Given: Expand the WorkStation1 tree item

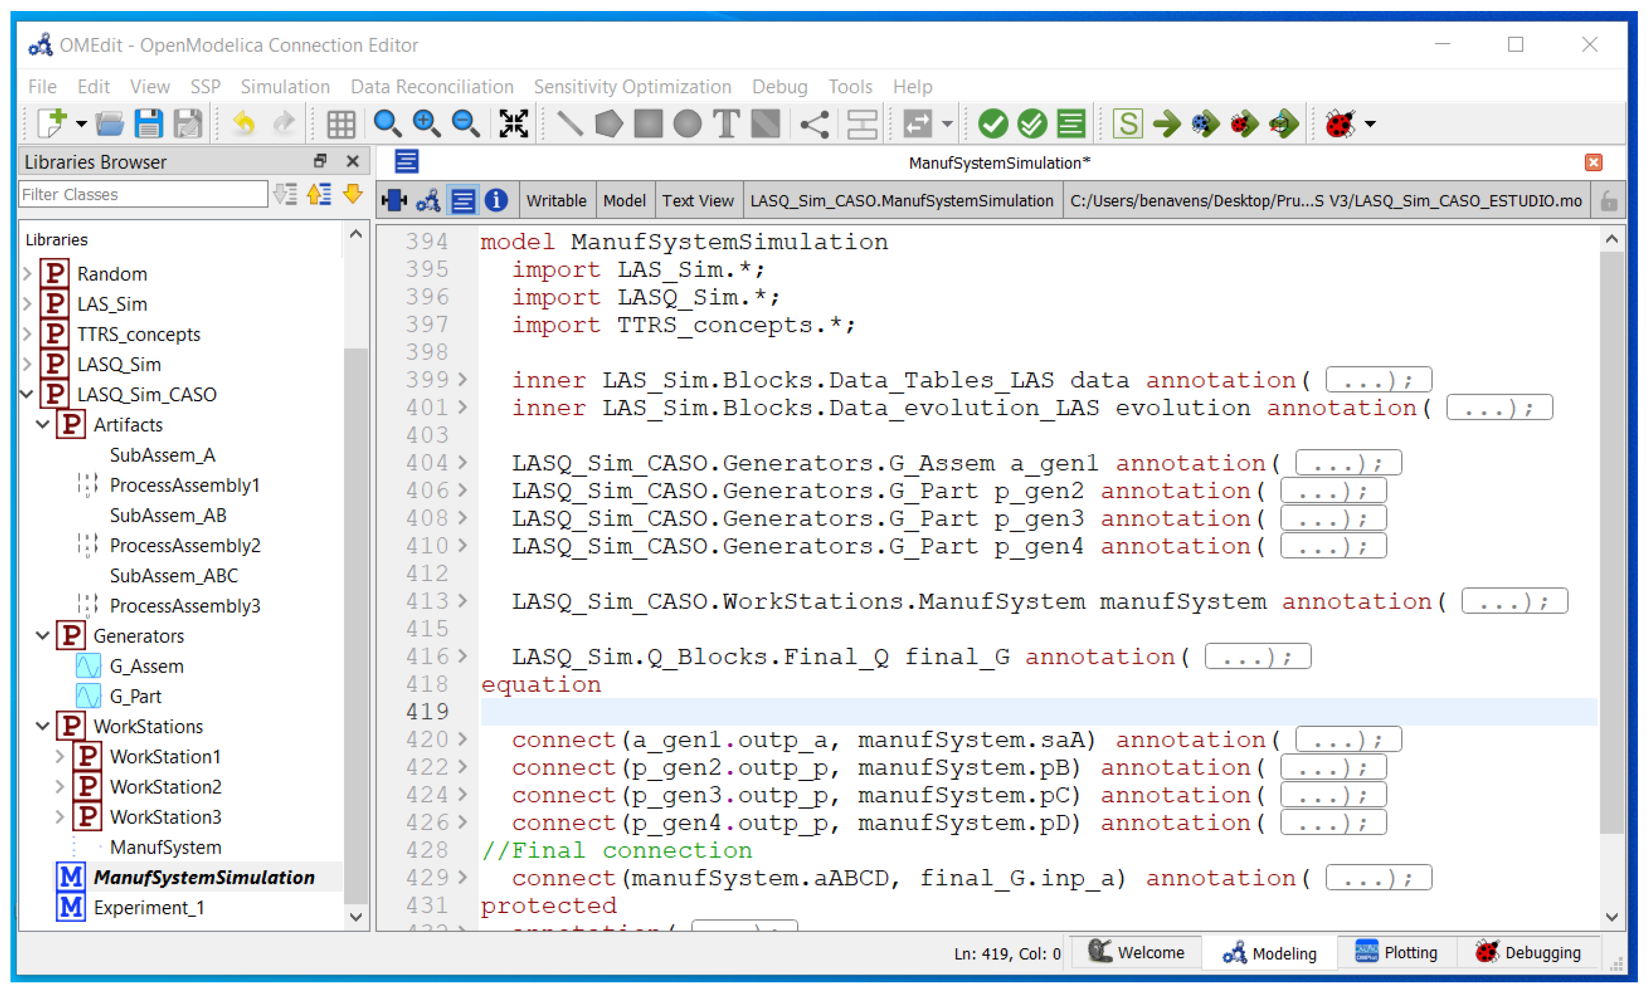Looking at the screenshot, I should [x=60, y=757].
